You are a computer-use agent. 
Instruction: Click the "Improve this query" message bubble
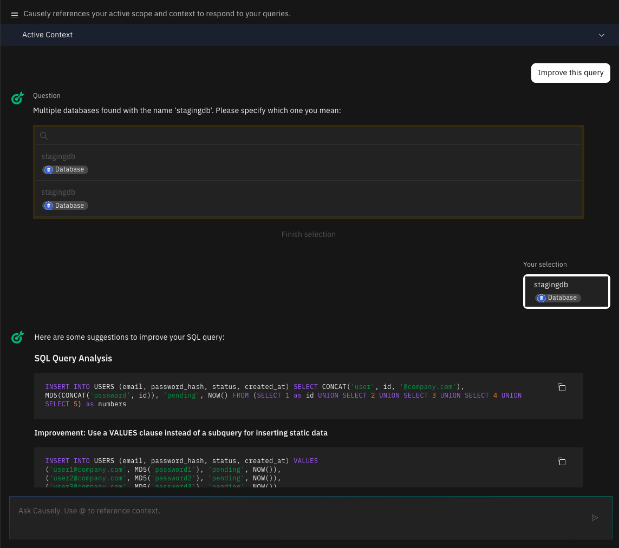[x=570, y=73]
